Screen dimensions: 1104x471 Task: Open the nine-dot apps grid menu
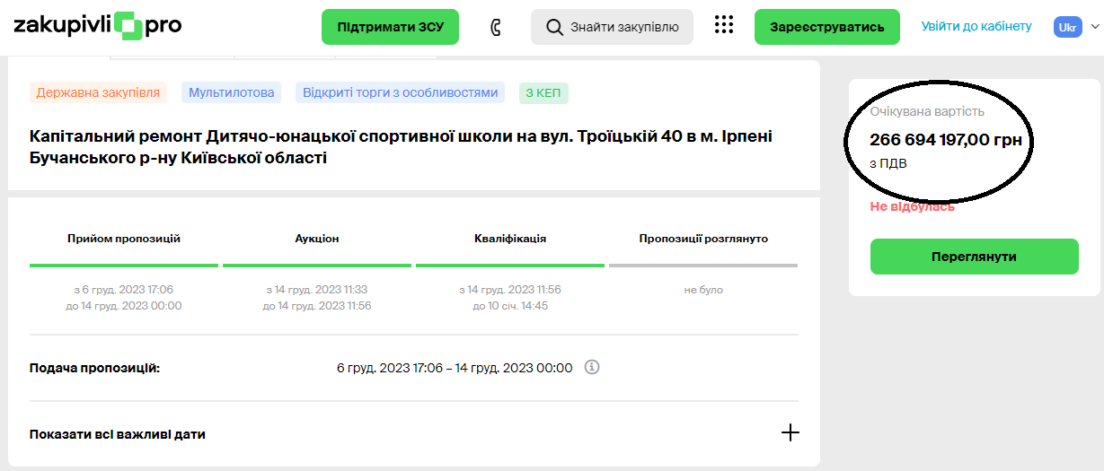[x=724, y=25]
